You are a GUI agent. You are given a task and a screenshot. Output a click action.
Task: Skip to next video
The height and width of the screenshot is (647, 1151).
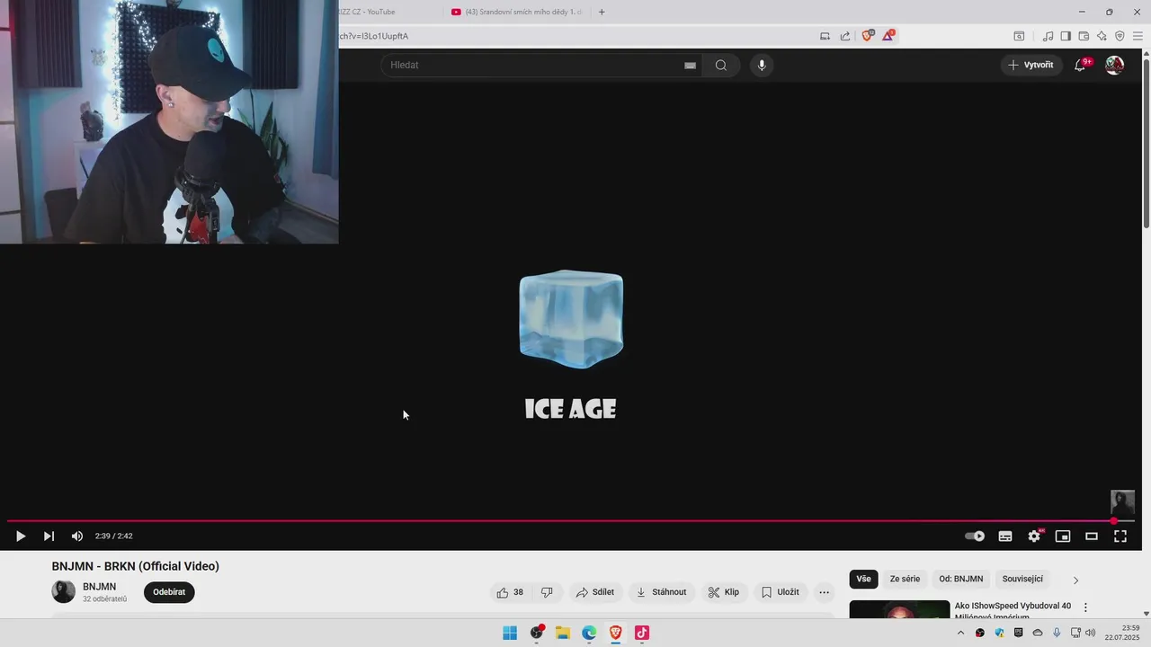49,536
